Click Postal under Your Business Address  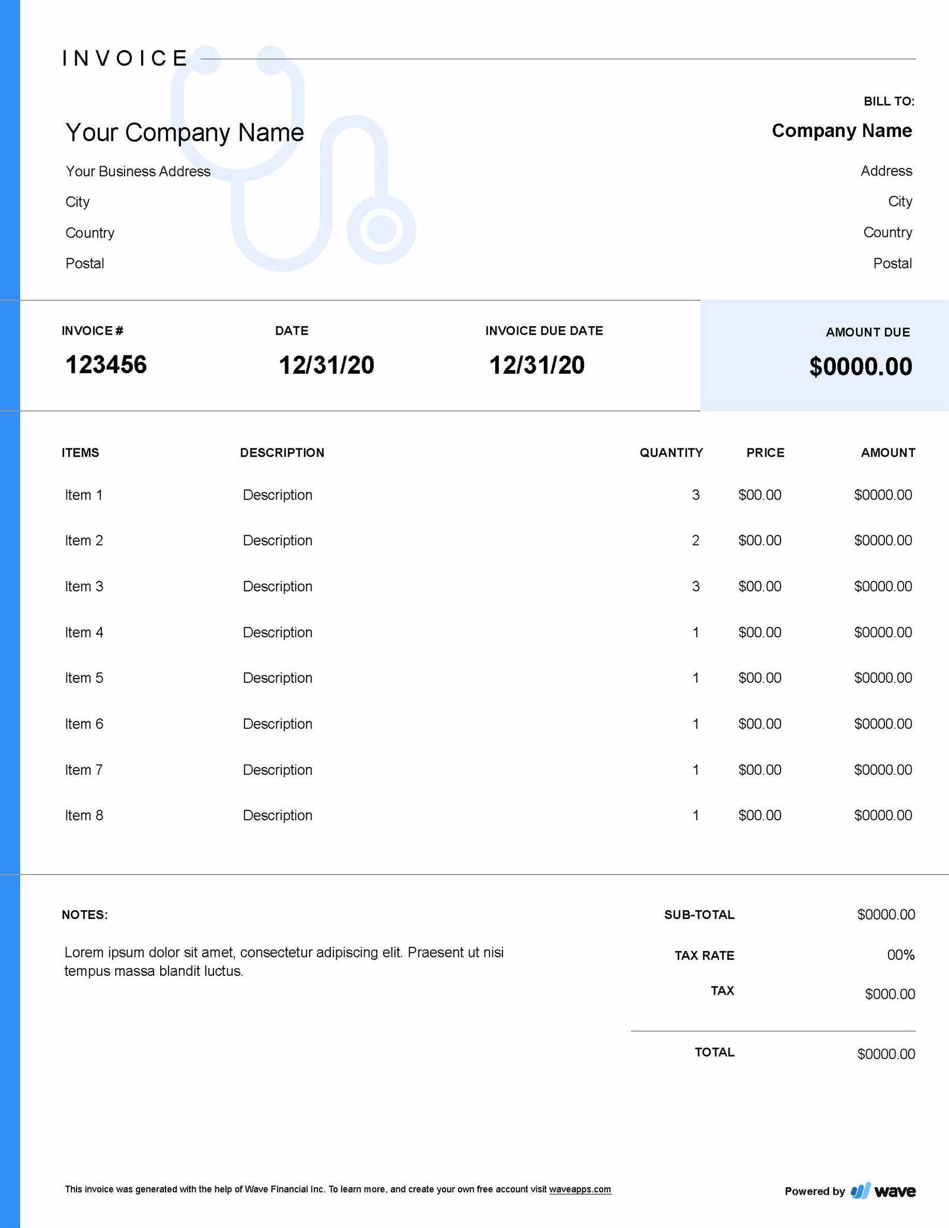pos(85,263)
